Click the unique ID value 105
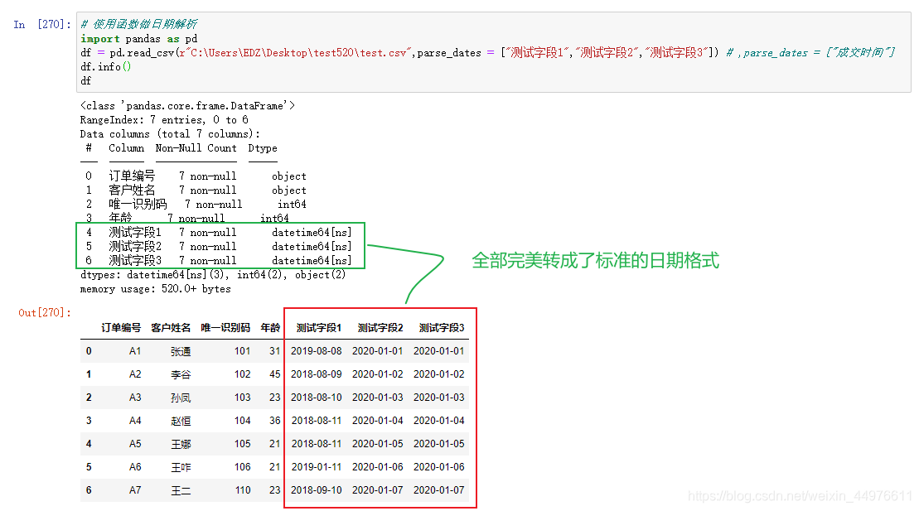Screen dimensions: 919x511 (242, 444)
